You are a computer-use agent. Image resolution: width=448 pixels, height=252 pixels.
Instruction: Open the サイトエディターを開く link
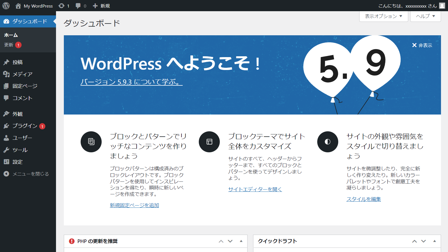pyautogui.click(x=255, y=189)
